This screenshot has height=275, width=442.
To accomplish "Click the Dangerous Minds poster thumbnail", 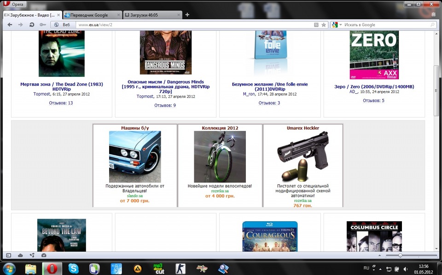I will [165, 52].
